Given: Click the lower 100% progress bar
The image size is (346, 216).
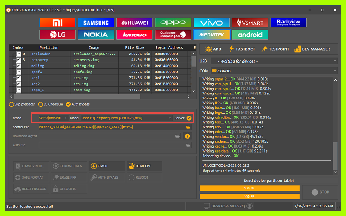Looking at the screenshot, I should tap(249, 197).
